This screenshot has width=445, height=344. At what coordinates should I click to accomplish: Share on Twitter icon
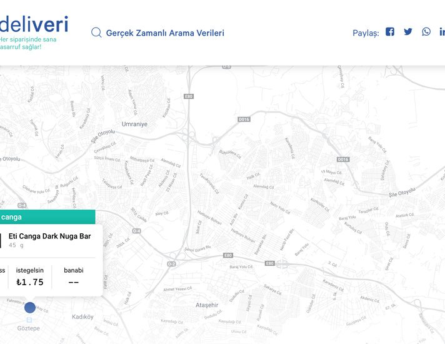pyautogui.click(x=408, y=31)
